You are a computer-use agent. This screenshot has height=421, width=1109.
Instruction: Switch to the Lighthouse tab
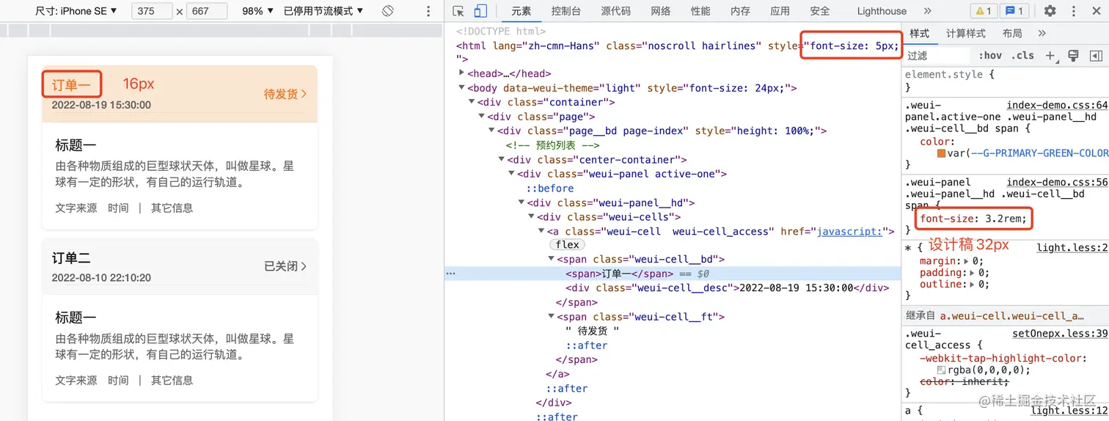882,11
